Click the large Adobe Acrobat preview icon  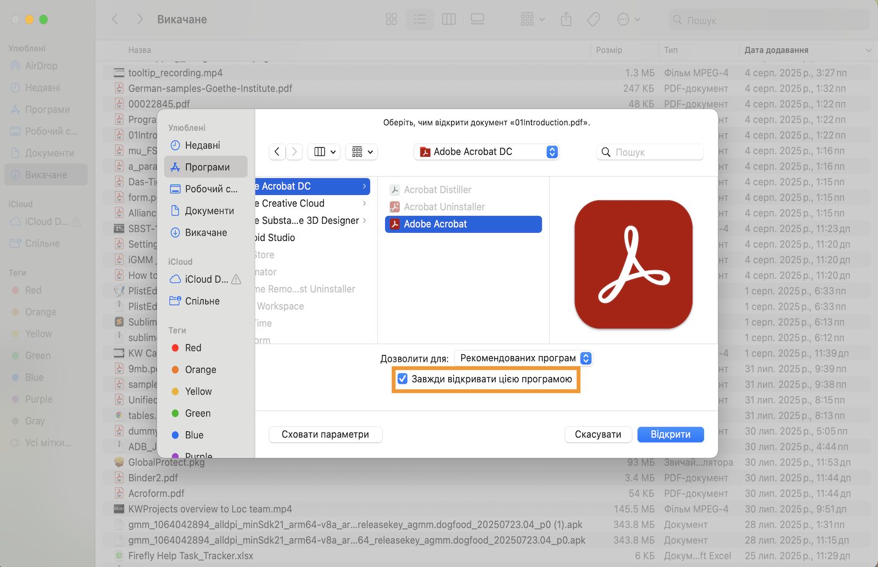tap(633, 265)
